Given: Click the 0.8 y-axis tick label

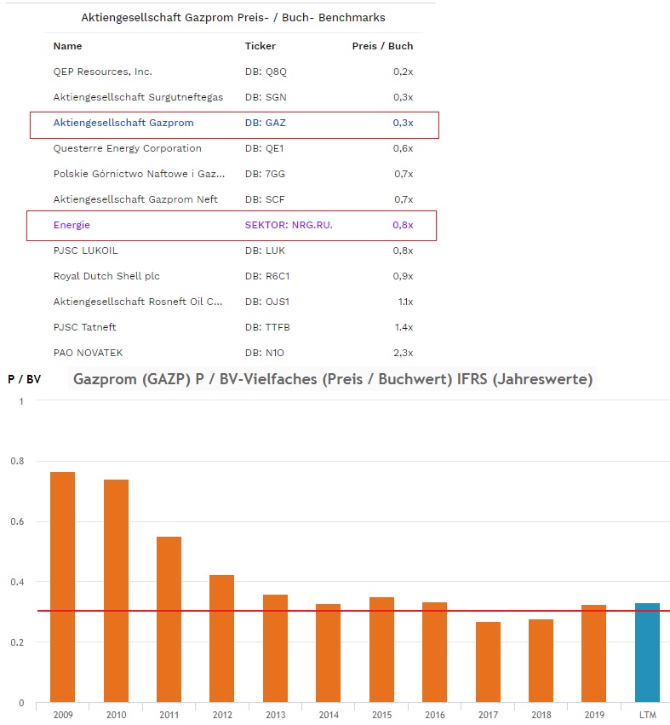Looking at the screenshot, I should pyautogui.click(x=17, y=461).
